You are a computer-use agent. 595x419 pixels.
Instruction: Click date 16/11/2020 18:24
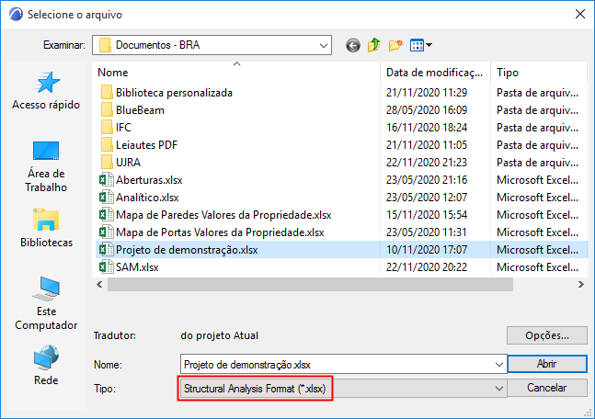pos(427,128)
